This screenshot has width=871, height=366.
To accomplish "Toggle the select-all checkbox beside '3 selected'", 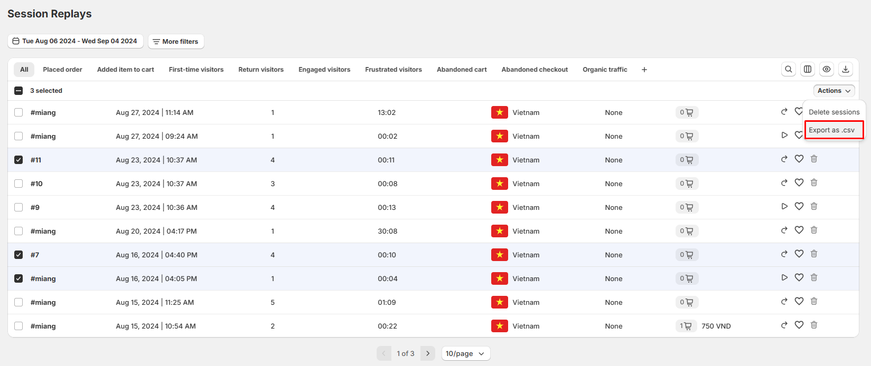I will 18,91.
